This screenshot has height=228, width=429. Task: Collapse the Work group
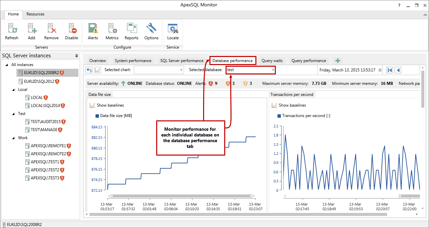click(14, 138)
